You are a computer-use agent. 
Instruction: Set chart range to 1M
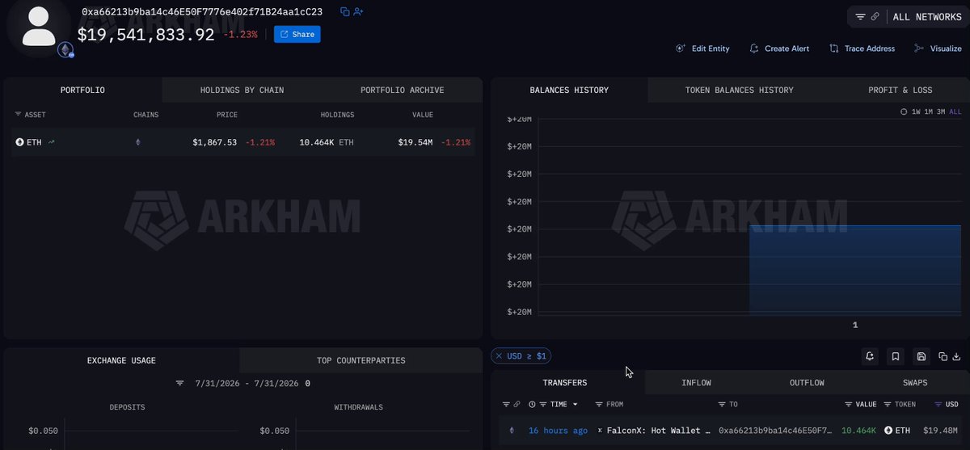929,111
